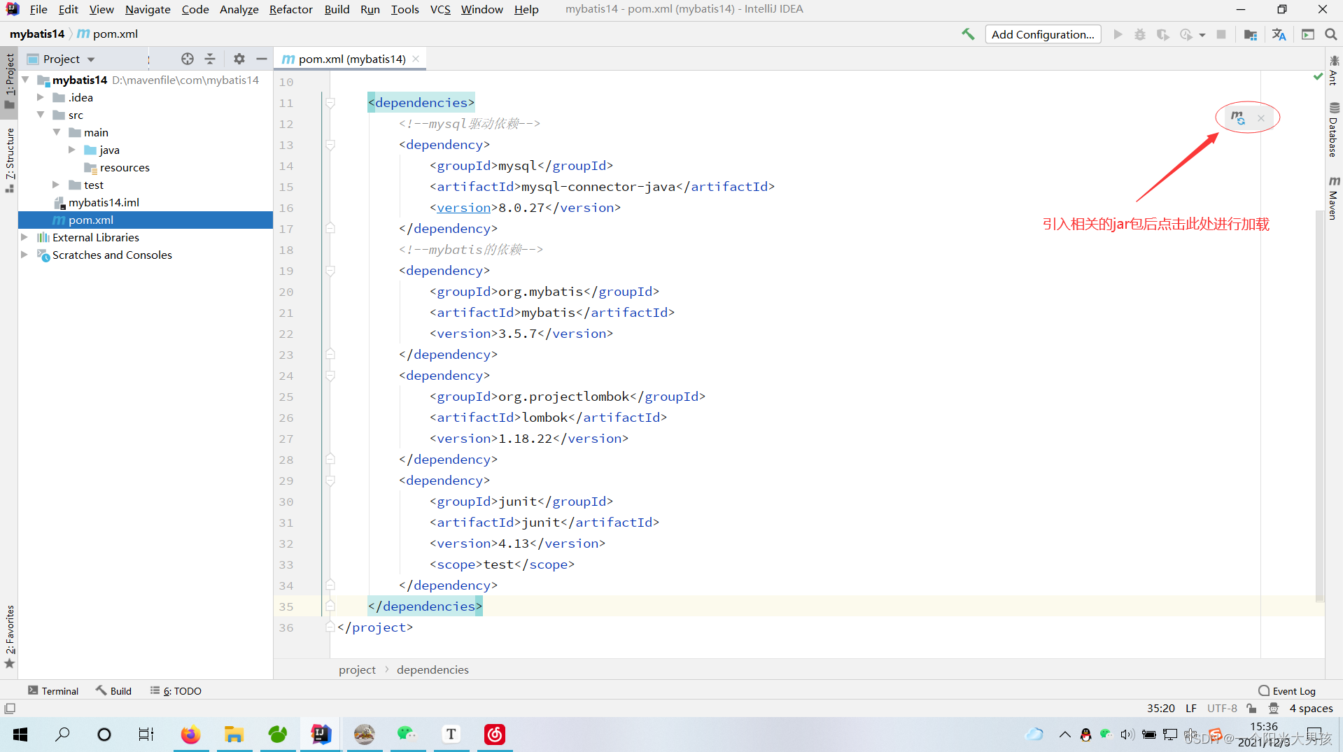Open the Refactor menu
The height and width of the screenshot is (752, 1343).
(x=290, y=9)
